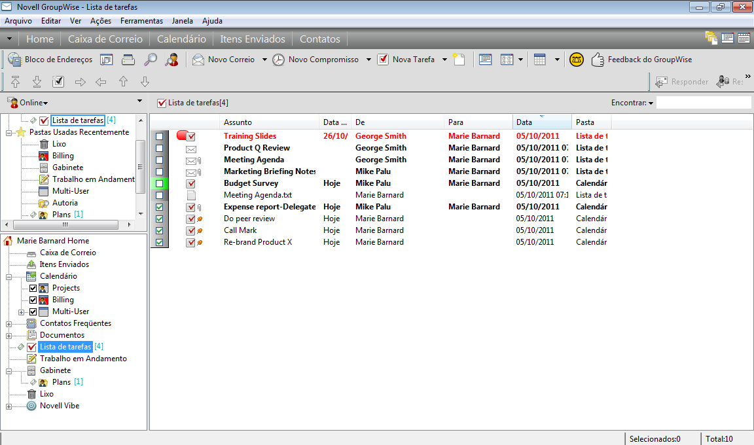Click the folder list panel icon at top right
This screenshot has height=445, width=754.
(x=711, y=38)
